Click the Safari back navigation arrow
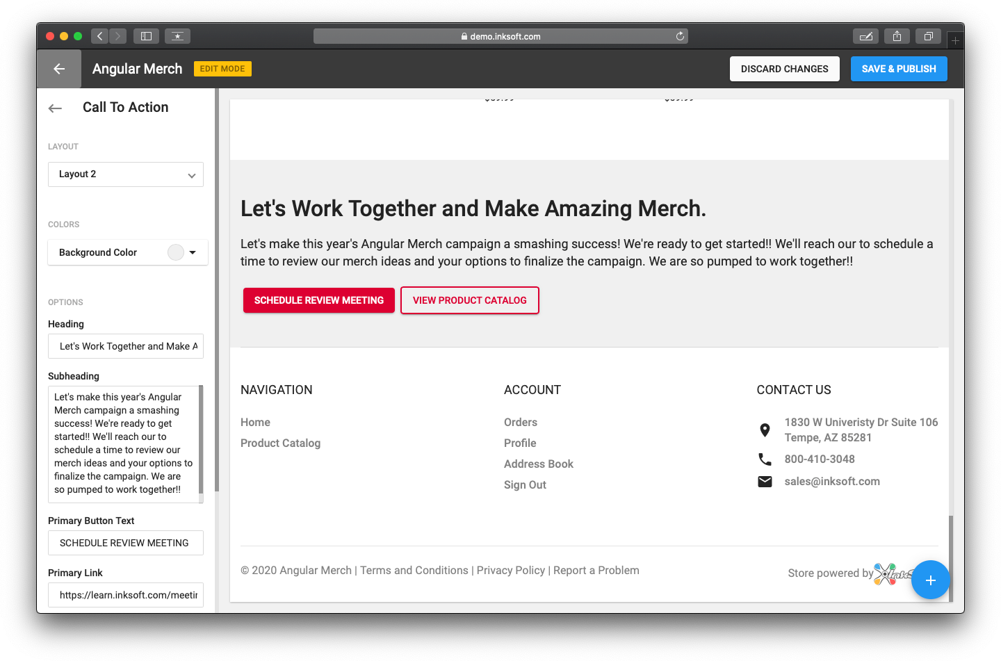Image resolution: width=1001 pixels, height=661 pixels. point(100,36)
